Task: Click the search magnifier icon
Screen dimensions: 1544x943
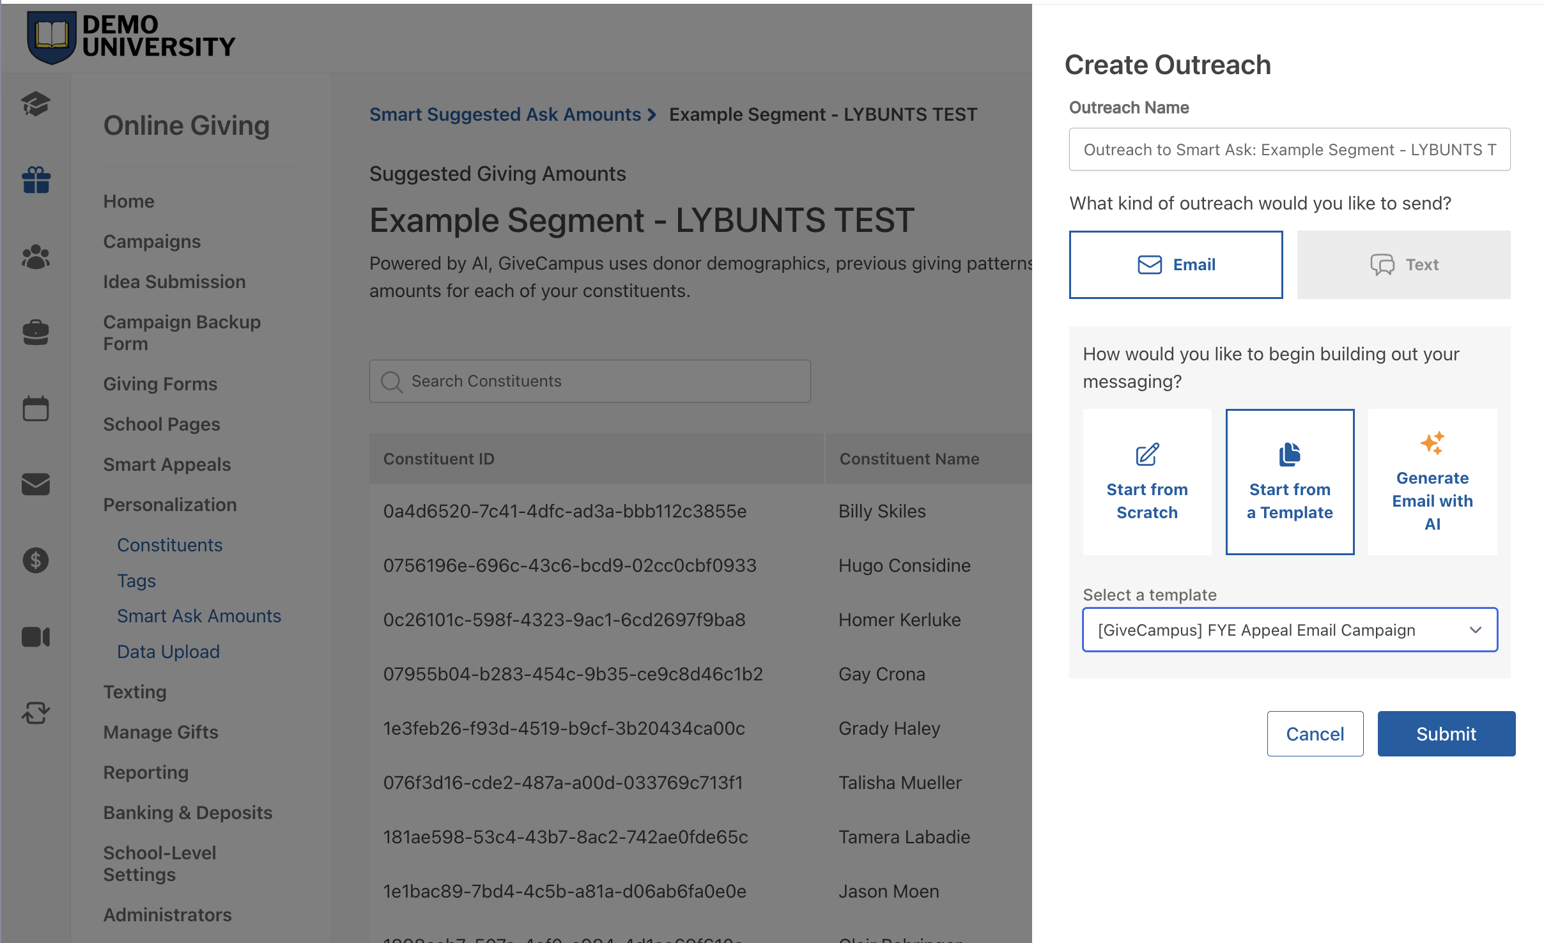Action: (x=391, y=381)
